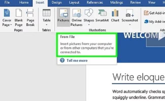Open the References tab
The height and width of the screenshot is (101, 165).
tap(95, 3)
